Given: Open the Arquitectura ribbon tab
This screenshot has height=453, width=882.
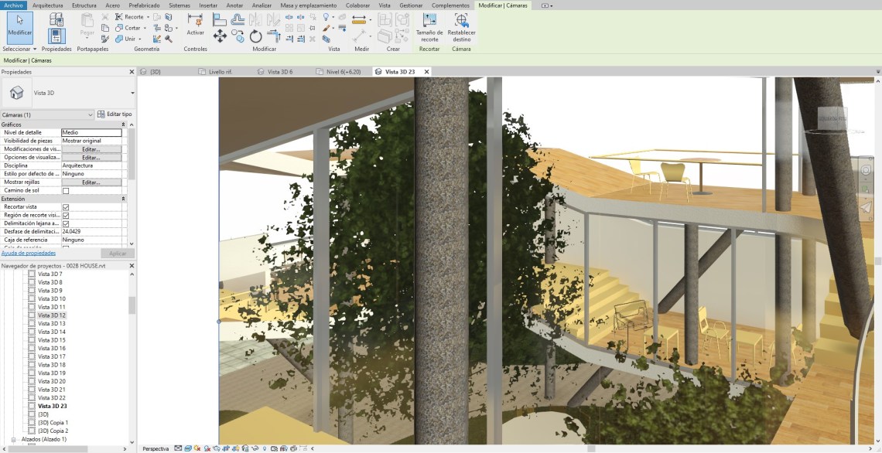Looking at the screenshot, I should [x=48, y=5].
